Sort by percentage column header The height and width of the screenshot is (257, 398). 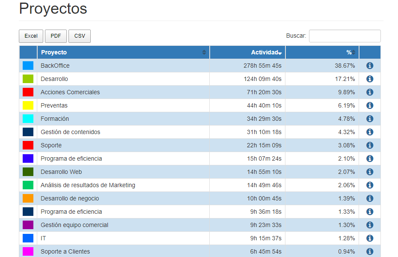(322, 52)
